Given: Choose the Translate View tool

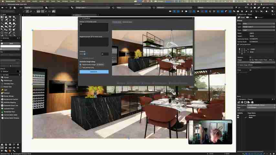Looking at the screenshot, I should point(9,84).
